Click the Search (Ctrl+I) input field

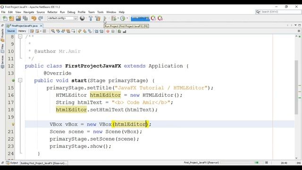(280, 12)
